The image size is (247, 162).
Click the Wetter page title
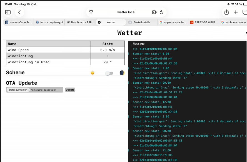coord(130,33)
